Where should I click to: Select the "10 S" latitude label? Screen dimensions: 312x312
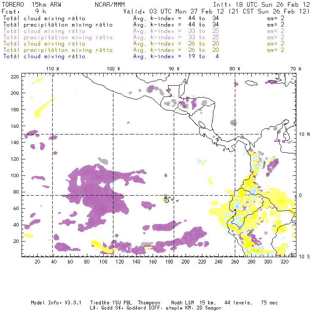pos(304,256)
